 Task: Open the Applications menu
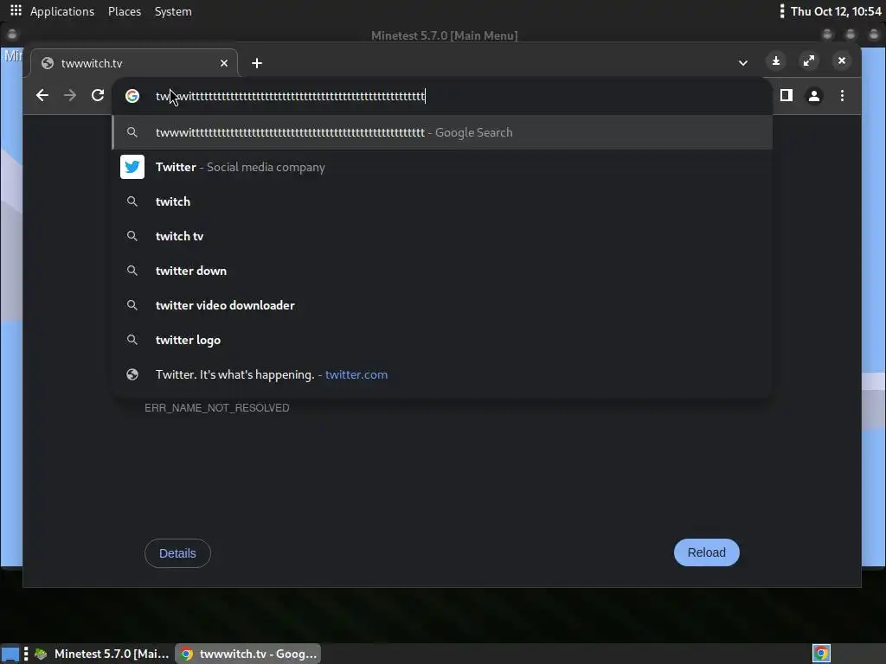(x=62, y=11)
